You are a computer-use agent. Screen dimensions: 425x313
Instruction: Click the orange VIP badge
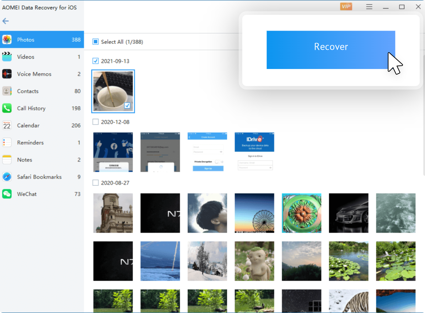pyautogui.click(x=346, y=7)
